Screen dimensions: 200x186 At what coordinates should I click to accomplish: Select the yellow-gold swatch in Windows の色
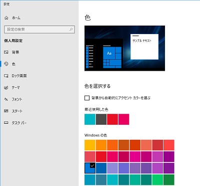click(90, 145)
